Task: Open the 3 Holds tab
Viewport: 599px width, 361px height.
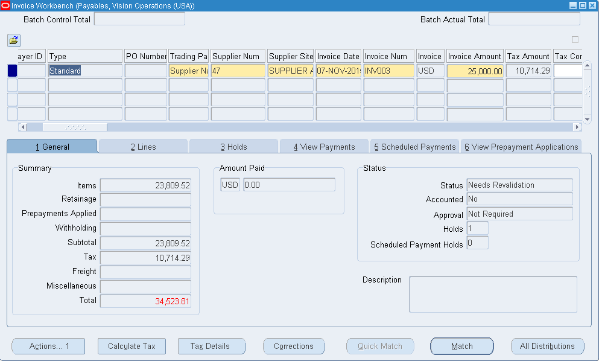Action: (x=233, y=147)
